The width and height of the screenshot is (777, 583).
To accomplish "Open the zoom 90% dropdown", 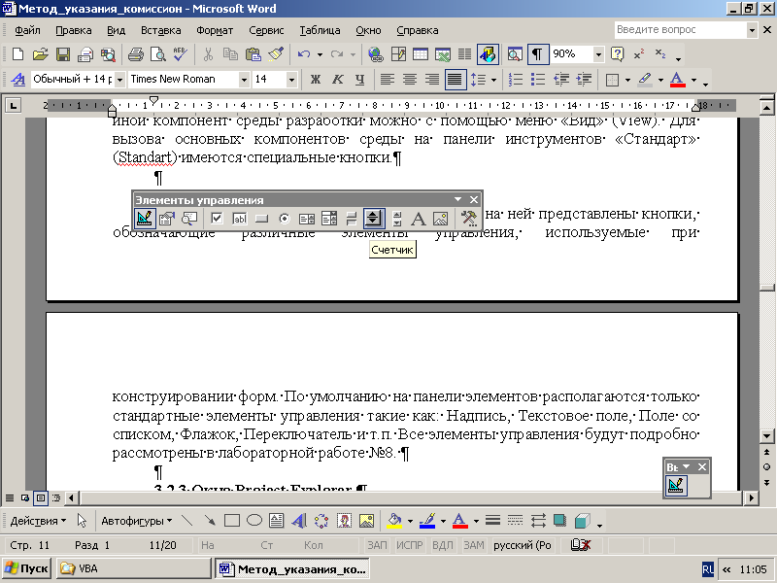I will point(598,54).
